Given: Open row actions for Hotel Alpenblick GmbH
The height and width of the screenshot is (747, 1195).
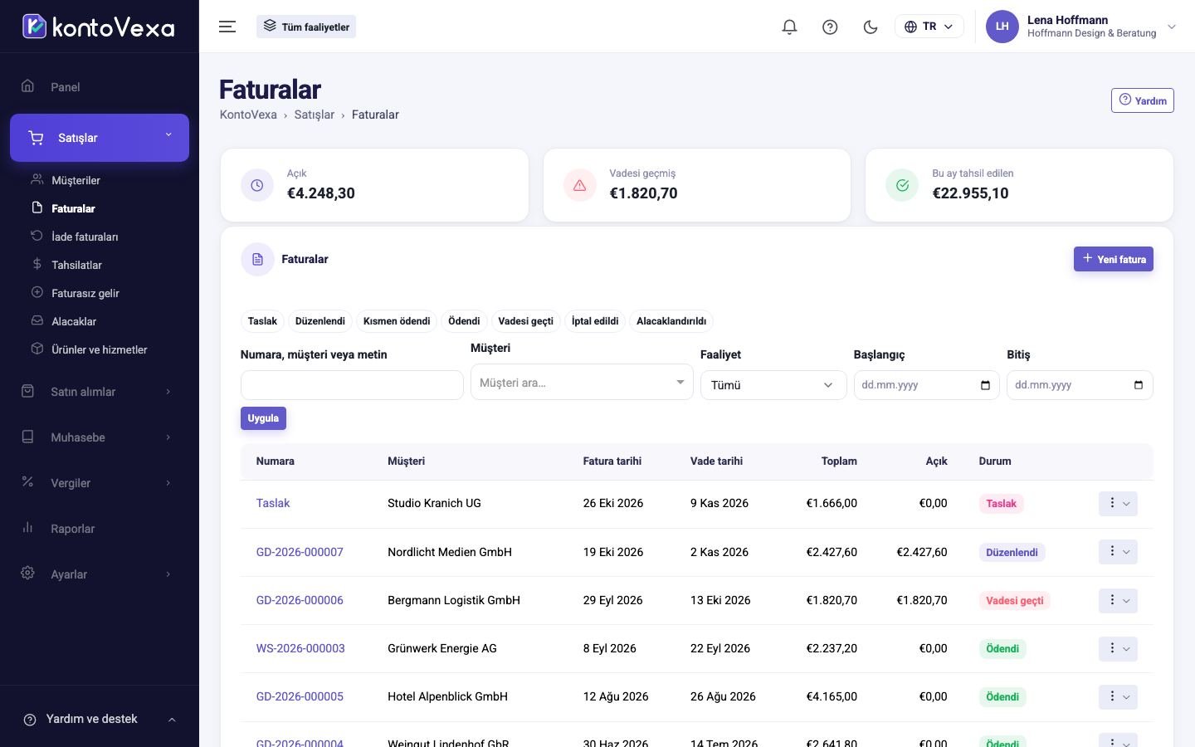Looking at the screenshot, I should point(1118,696).
